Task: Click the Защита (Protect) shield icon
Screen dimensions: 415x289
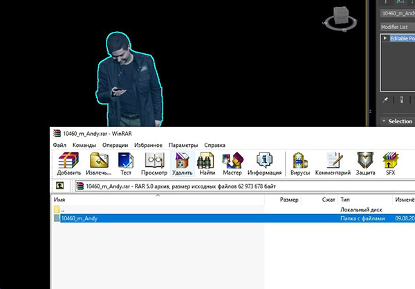Action: tap(365, 162)
